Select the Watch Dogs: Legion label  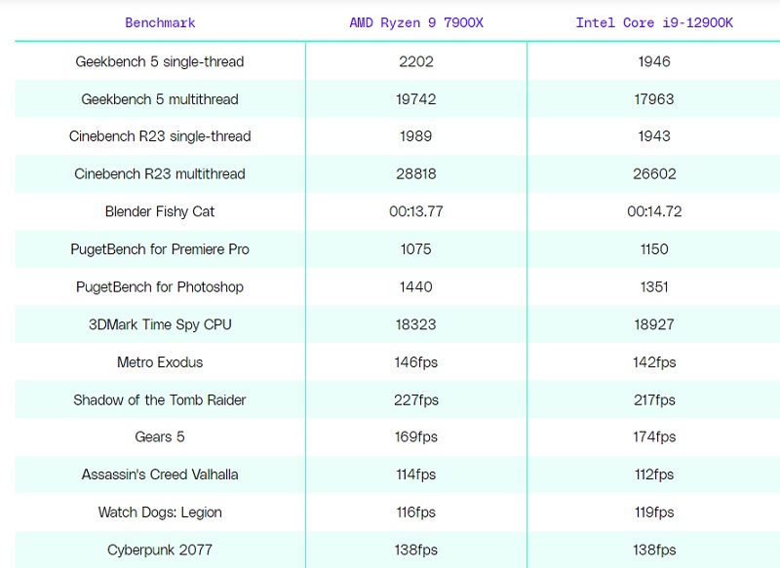[160, 512]
